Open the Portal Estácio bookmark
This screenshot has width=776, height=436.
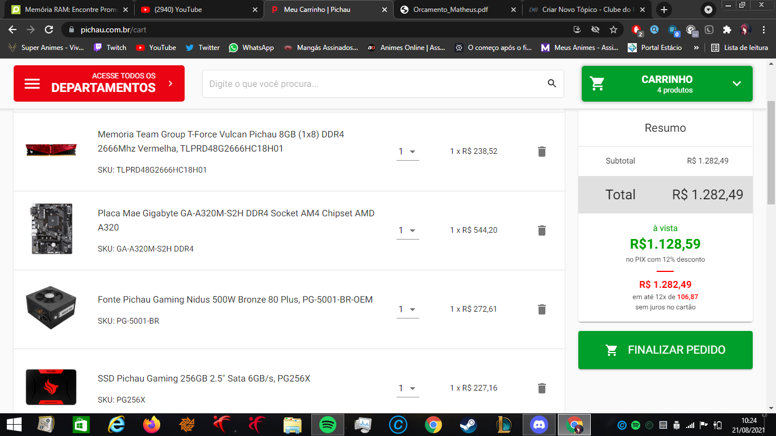pyautogui.click(x=654, y=48)
